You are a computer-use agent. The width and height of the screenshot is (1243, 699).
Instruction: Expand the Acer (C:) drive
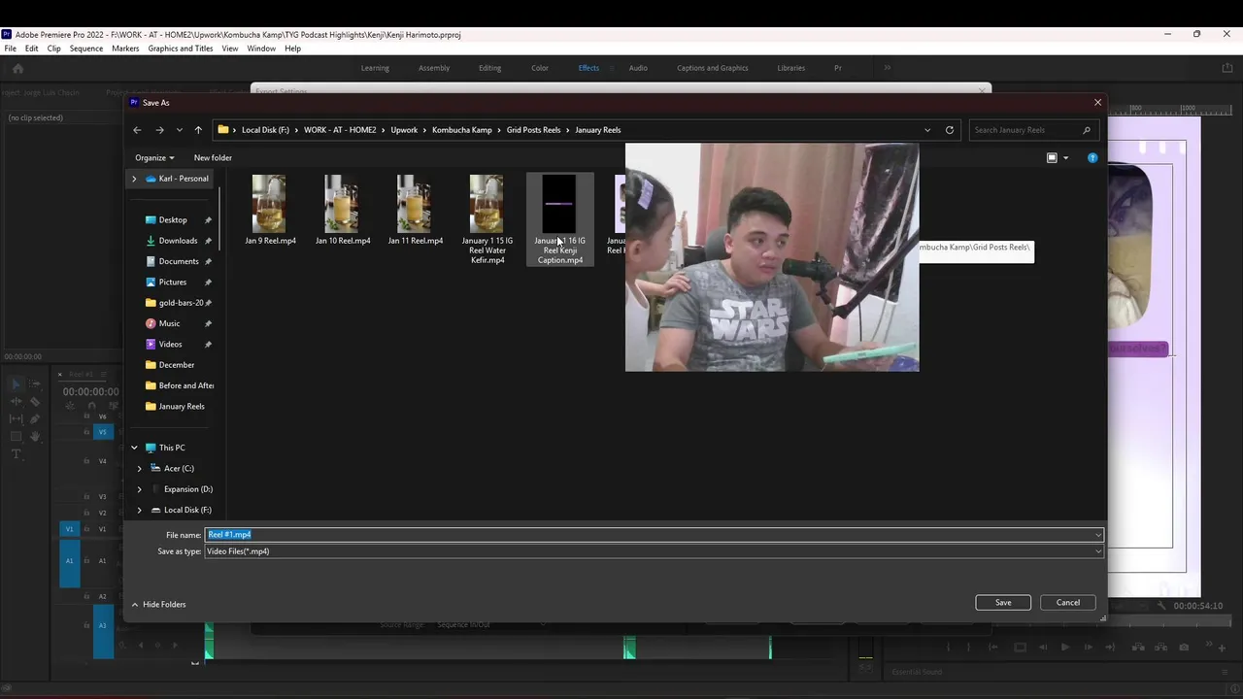click(x=140, y=469)
